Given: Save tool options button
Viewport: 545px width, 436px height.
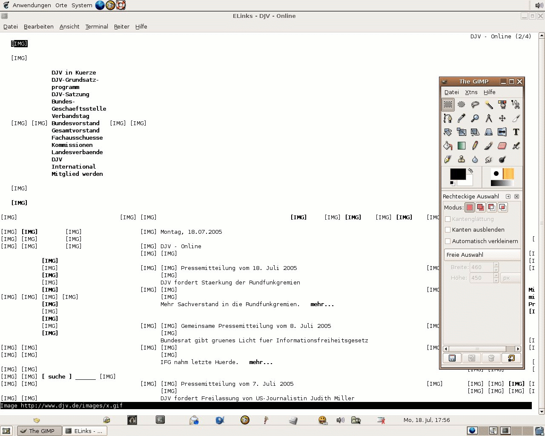Looking at the screenshot, I should point(452,358).
